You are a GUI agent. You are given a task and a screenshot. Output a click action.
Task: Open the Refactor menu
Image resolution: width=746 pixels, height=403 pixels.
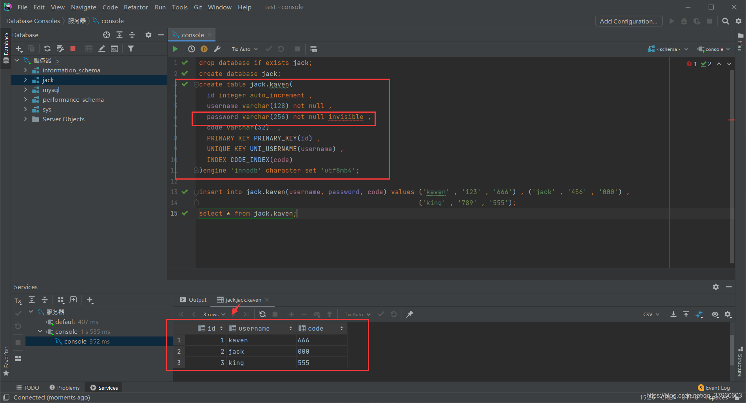click(x=136, y=7)
